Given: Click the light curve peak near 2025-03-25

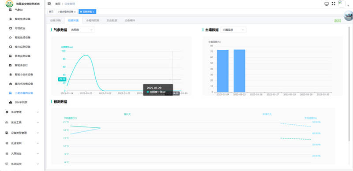Looking at the screenshot, I should tap(86, 55).
